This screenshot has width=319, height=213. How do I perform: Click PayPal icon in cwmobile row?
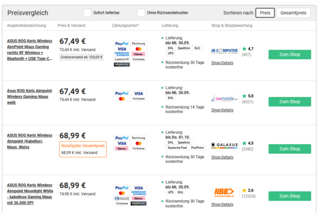pyautogui.click(x=122, y=93)
